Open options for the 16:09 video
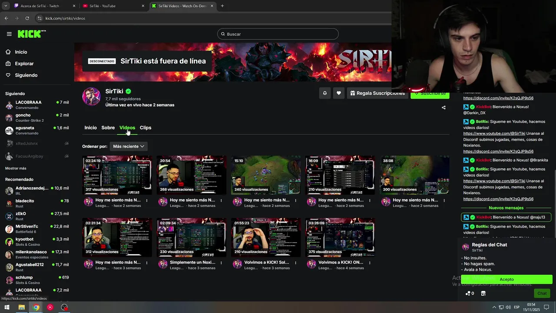 click(x=370, y=200)
